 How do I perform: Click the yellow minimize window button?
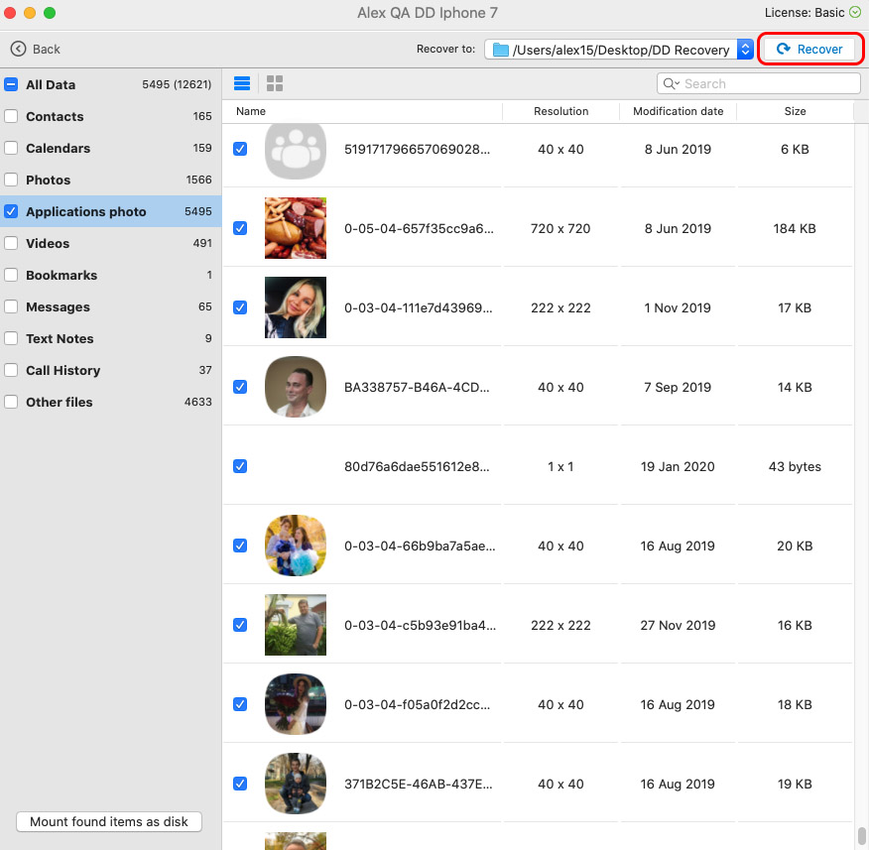point(30,13)
